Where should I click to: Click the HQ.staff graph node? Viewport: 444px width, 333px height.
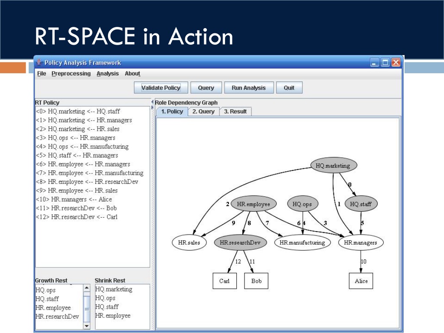361,204
